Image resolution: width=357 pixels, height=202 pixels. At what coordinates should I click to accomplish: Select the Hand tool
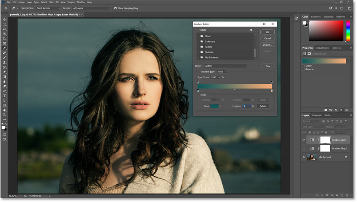point(4,111)
